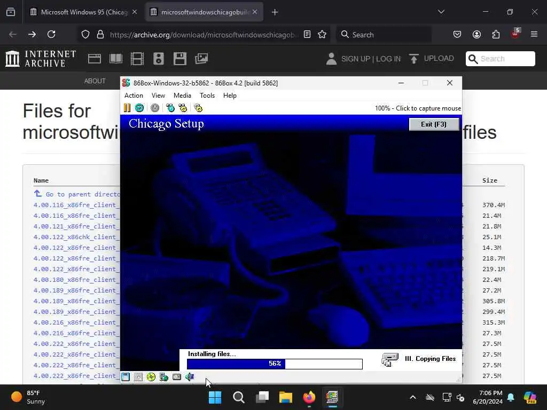This screenshot has width=547, height=410.
Task: Go forward in browser history
Action: click(x=32, y=34)
